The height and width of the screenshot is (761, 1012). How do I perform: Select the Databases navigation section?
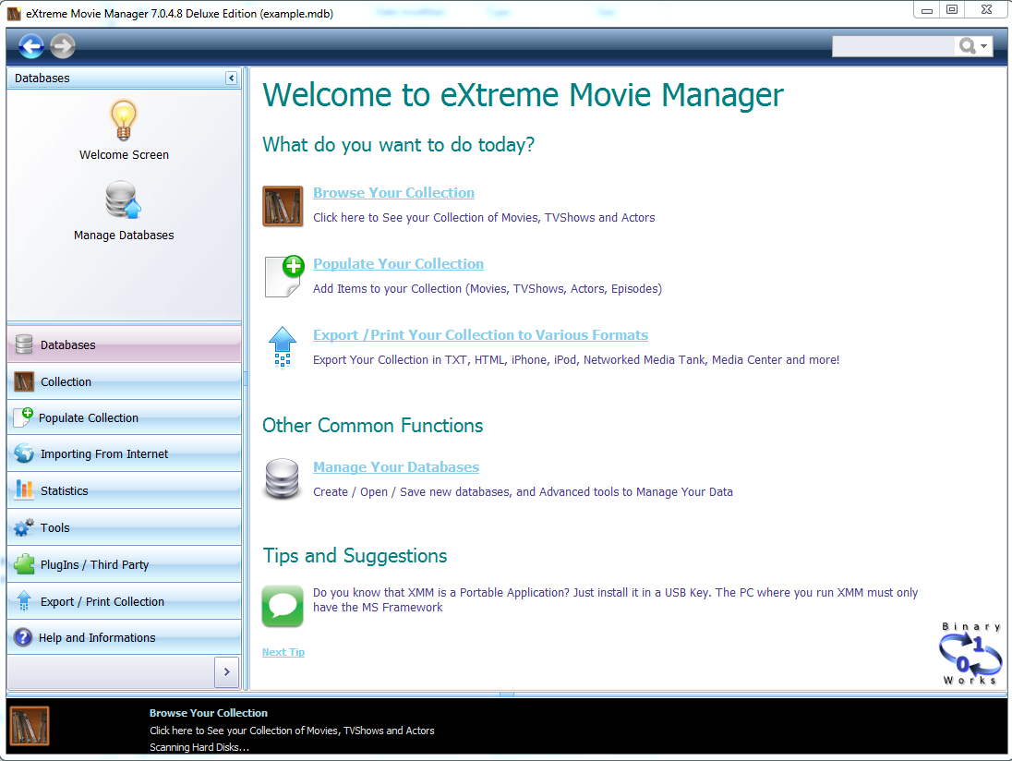coord(124,344)
